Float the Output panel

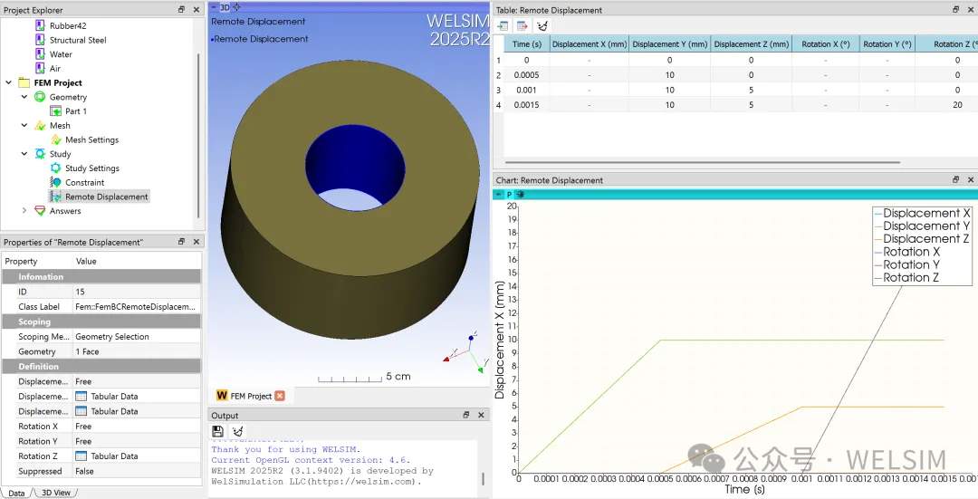466,415
